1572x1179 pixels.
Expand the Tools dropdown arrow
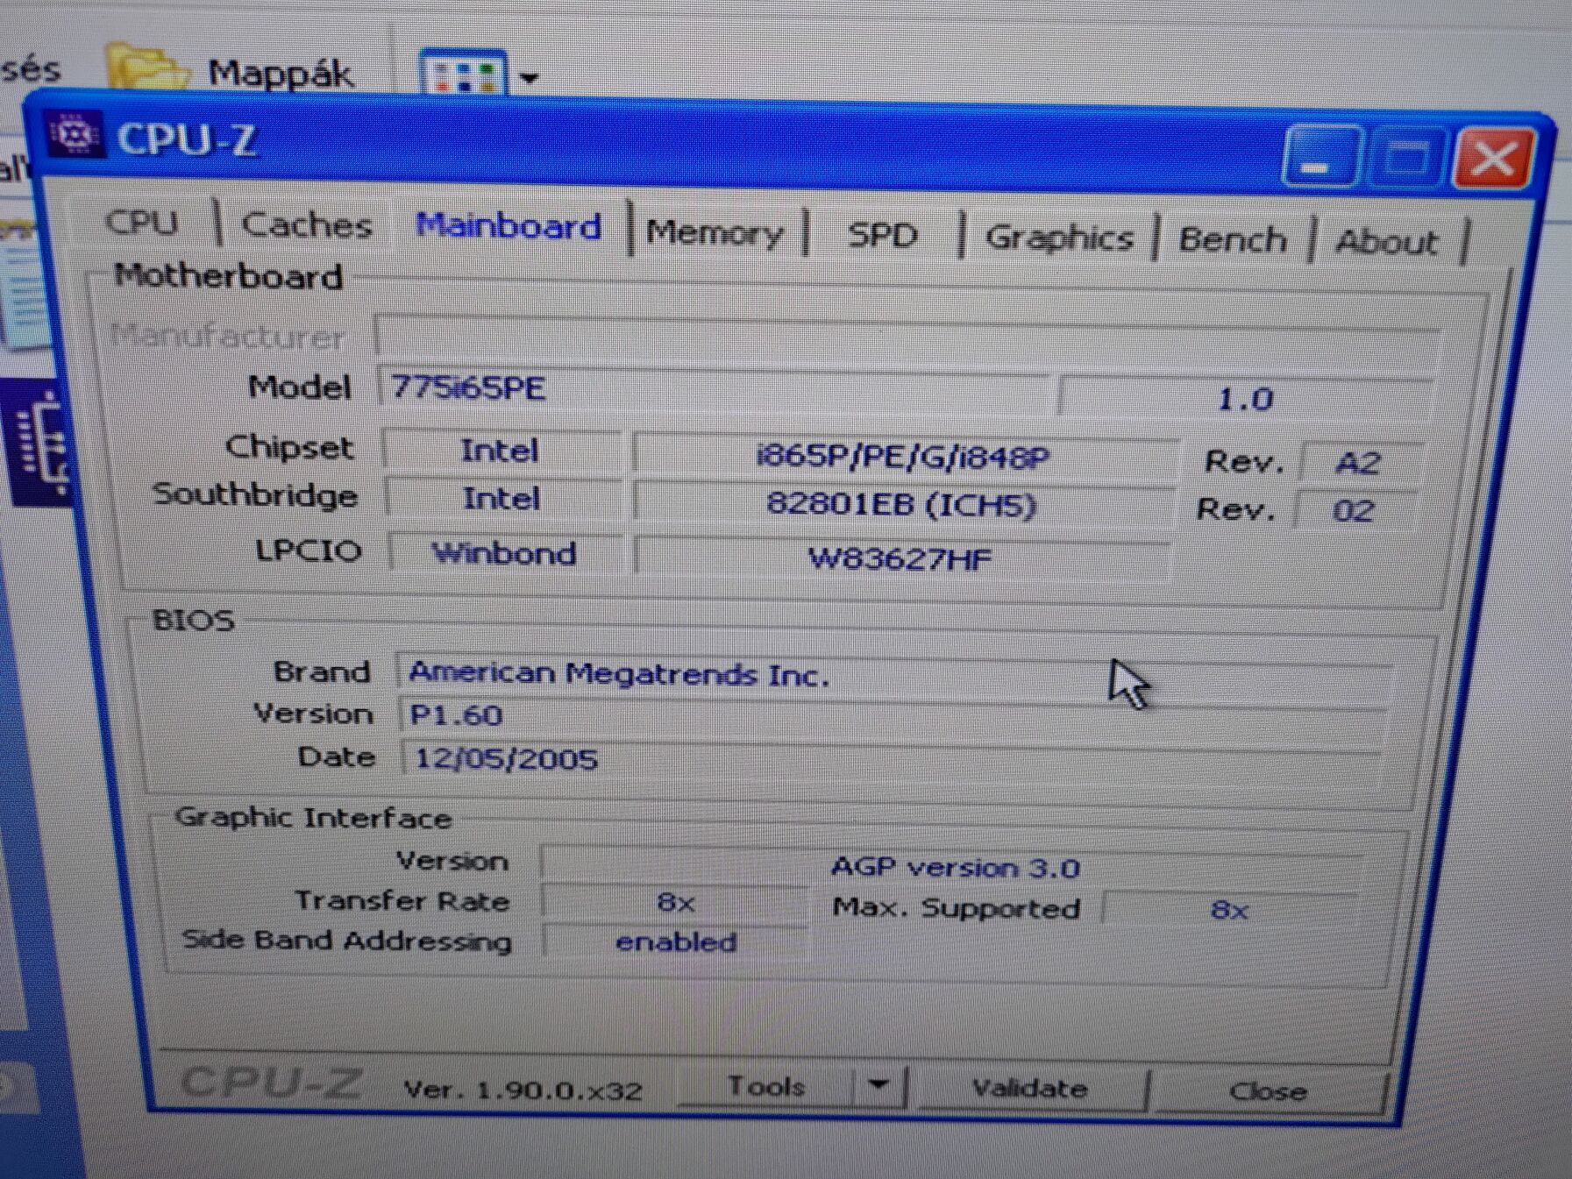point(879,1086)
